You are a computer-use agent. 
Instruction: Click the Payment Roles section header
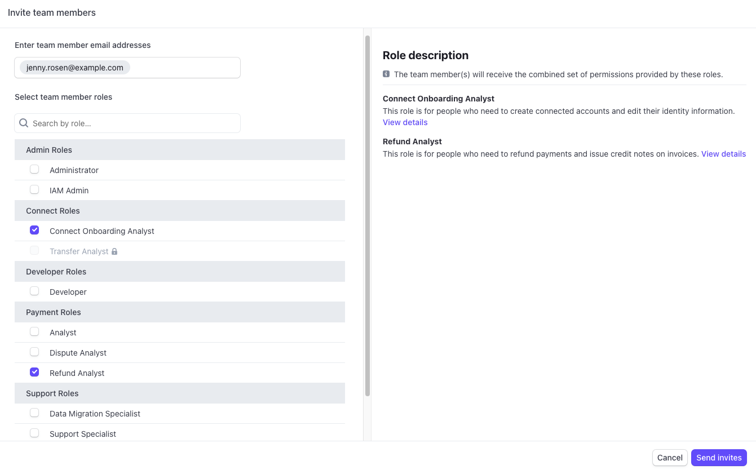(x=180, y=312)
